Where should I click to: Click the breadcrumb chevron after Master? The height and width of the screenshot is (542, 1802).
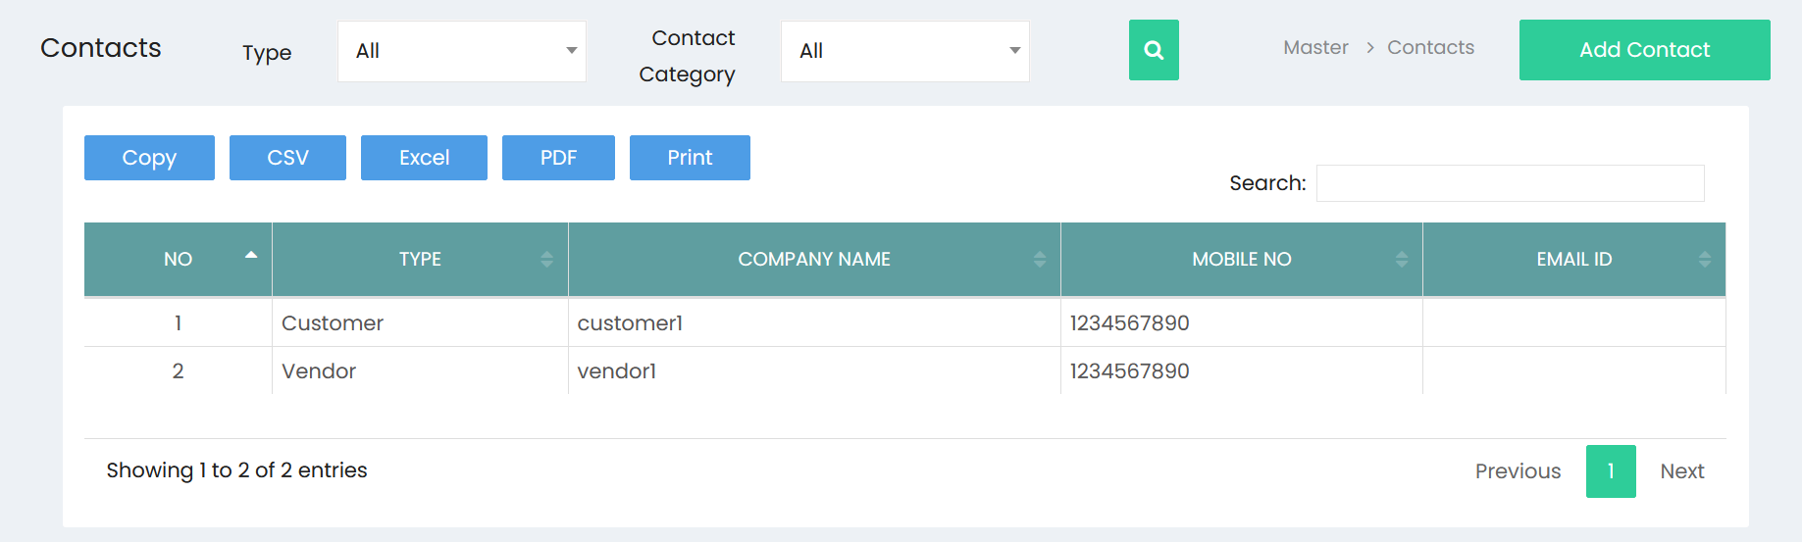click(1370, 48)
